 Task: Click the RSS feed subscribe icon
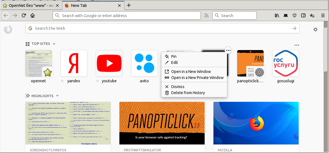click(x=206, y=16)
